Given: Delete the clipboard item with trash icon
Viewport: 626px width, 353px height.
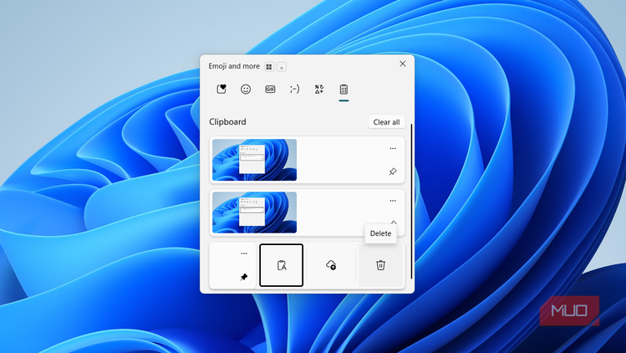Looking at the screenshot, I should (380, 265).
